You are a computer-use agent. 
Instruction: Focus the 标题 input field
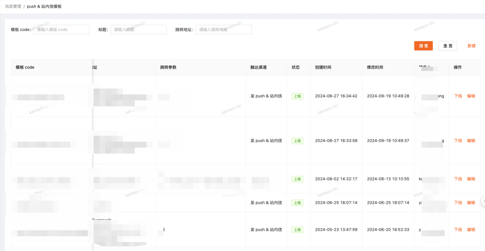coord(138,30)
